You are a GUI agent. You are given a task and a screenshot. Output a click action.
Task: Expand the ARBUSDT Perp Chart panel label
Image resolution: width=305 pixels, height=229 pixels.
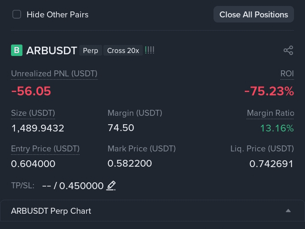point(51,211)
